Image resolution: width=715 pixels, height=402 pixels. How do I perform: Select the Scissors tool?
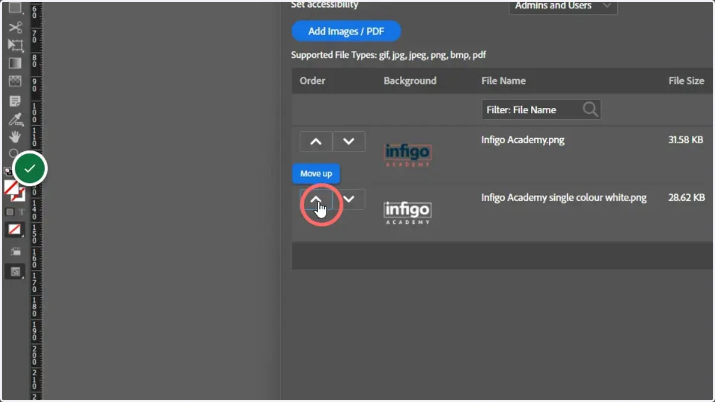pyautogui.click(x=15, y=27)
